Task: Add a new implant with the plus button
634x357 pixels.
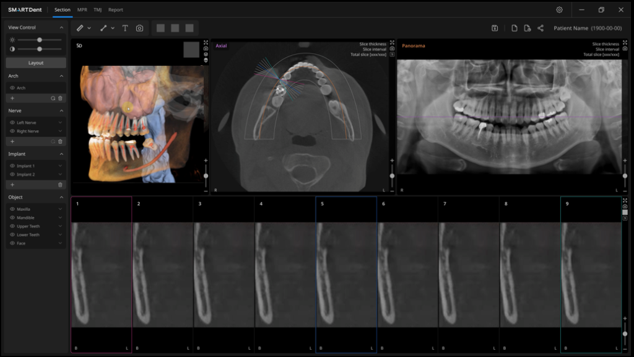Action: 11,185
